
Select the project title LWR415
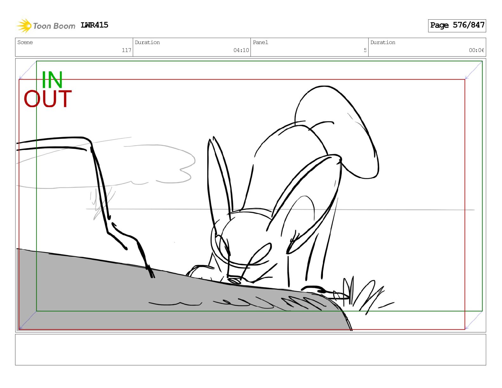coord(94,25)
